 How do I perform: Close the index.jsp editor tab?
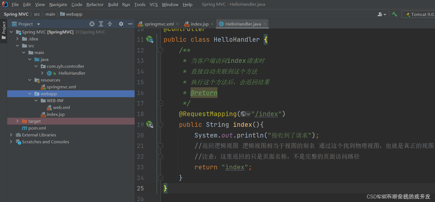tap(212, 24)
